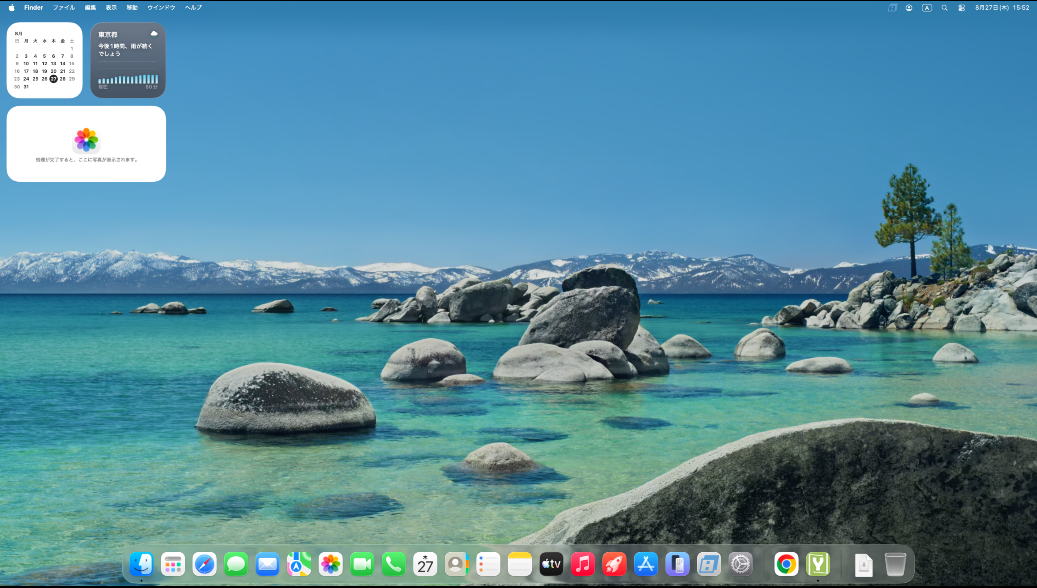The height and width of the screenshot is (588, 1037).
Task: Click the 8月27日(木) 15:52 clock
Action: click(x=1002, y=7)
